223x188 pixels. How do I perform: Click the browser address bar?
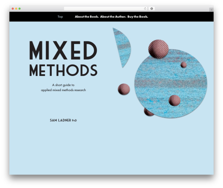(x=106, y=9)
